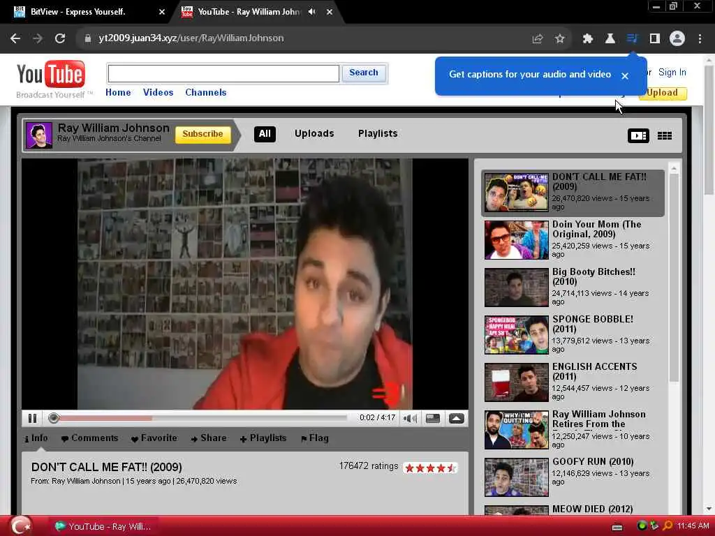Flag the video
Screen dimensions: 715x536
pyautogui.click(x=315, y=438)
